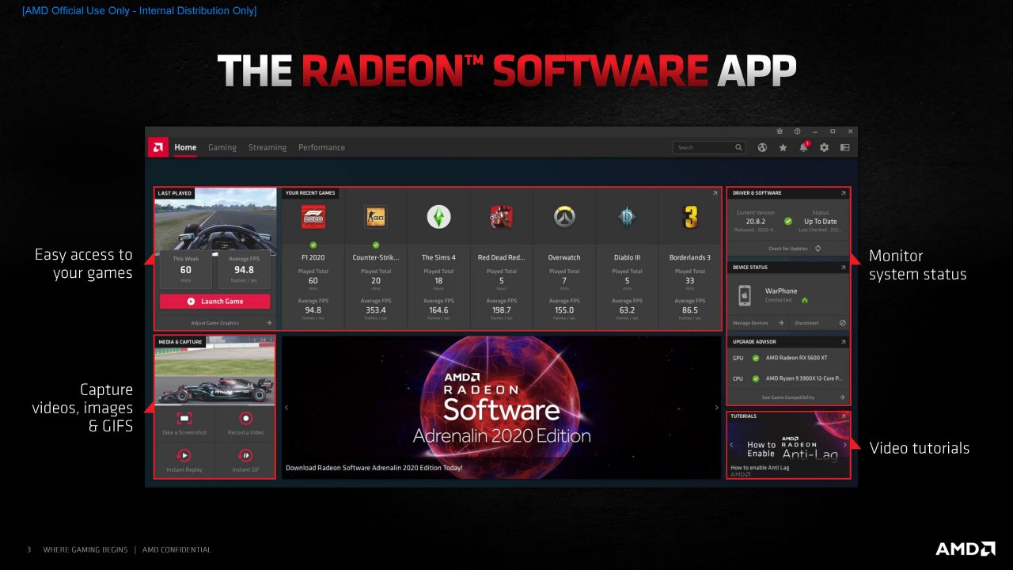Click the Red Dead Redemption game icon
The height and width of the screenshot is (570, 1013).
pyautogui.click(x=501, y=217)
